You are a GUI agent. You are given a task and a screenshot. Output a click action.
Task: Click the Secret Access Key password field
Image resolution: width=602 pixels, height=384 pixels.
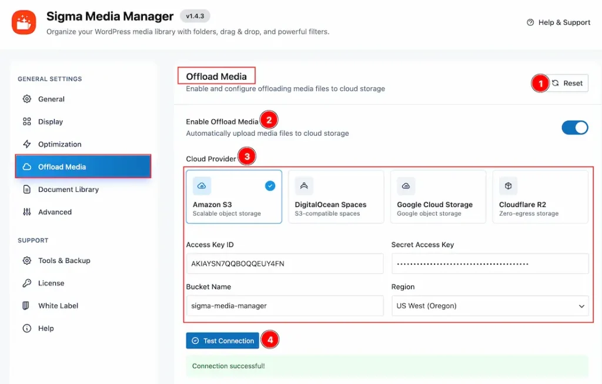click(x=490, y=263)
